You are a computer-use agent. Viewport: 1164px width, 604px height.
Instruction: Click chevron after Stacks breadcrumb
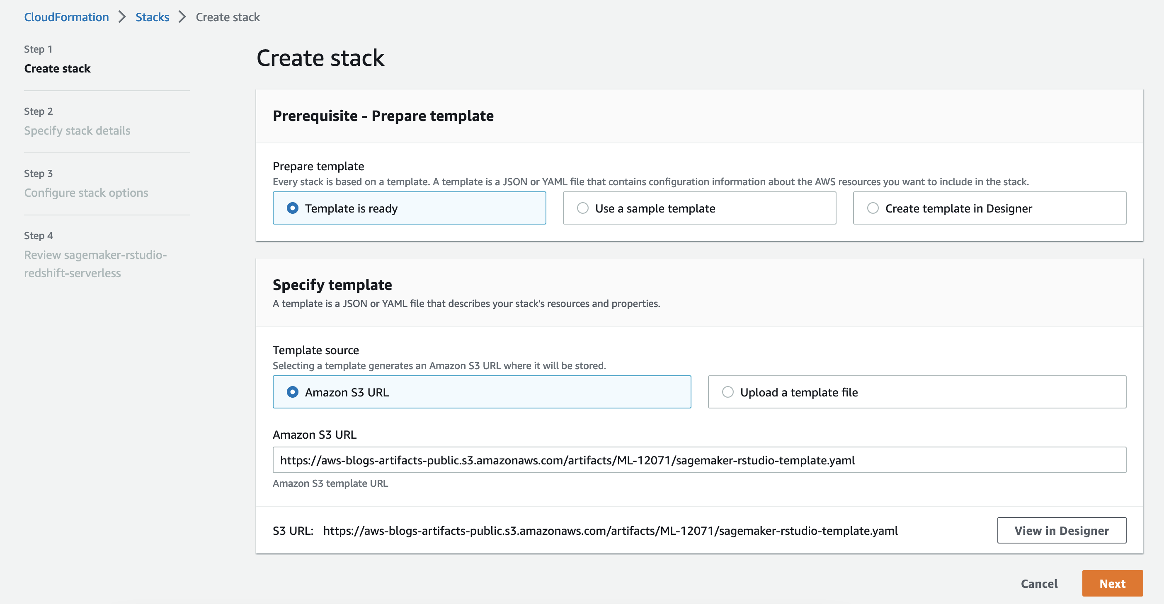[x=182, y=17]
